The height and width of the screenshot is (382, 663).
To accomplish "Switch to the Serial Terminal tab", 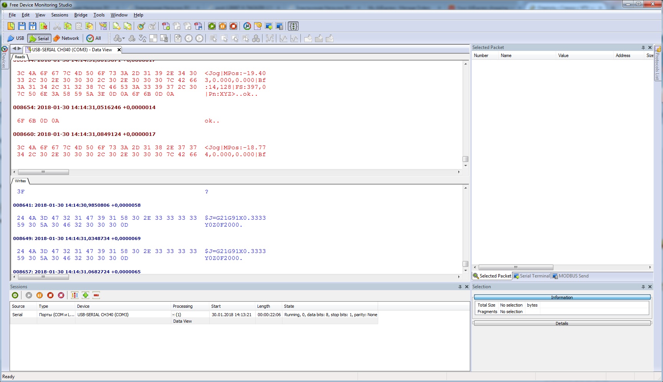I will (532, 276).
